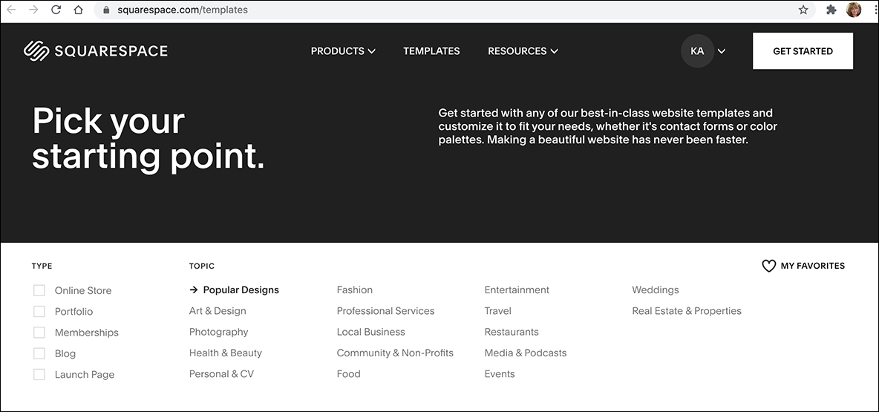Toggle the Launch Page checkbox
This screenshot has height=412, width=879.
pyautogui.click(x=39, y=375)
